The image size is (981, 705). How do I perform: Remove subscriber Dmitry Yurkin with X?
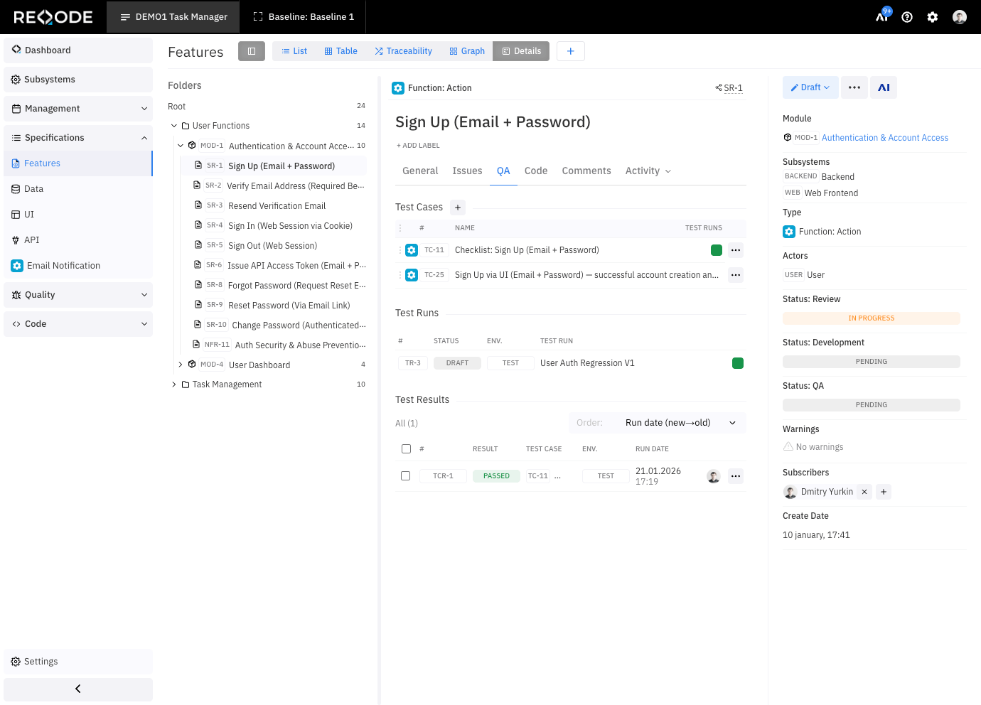click(864, 492)
